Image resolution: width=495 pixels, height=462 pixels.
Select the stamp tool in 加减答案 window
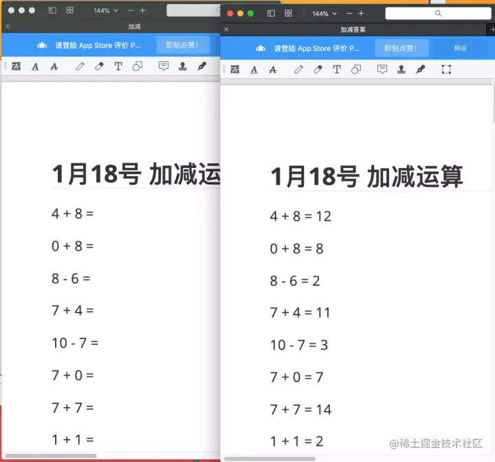(401, 70)
